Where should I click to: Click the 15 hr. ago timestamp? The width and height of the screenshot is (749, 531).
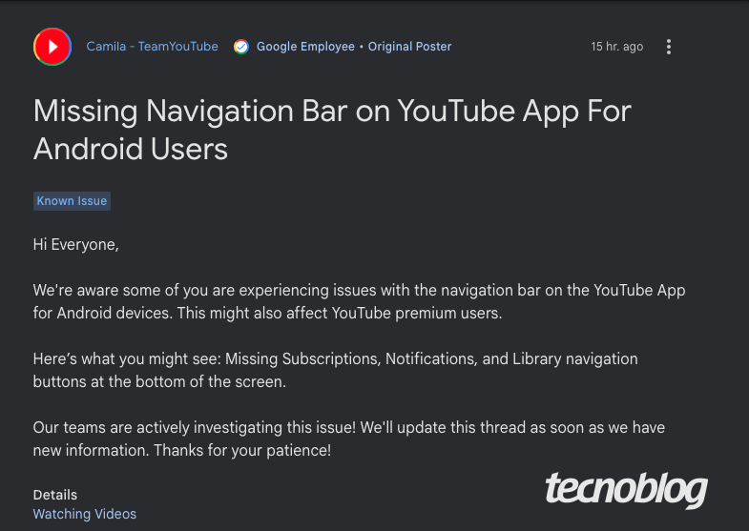(616, 47)
